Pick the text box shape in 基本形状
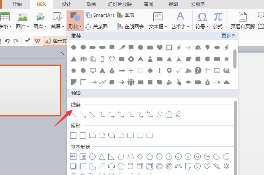Viewport: 264px width, 175px height. click(x=73, y=157)
